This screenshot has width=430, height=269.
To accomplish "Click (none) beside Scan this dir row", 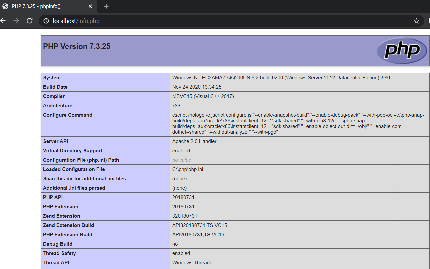I will point(180,179).
